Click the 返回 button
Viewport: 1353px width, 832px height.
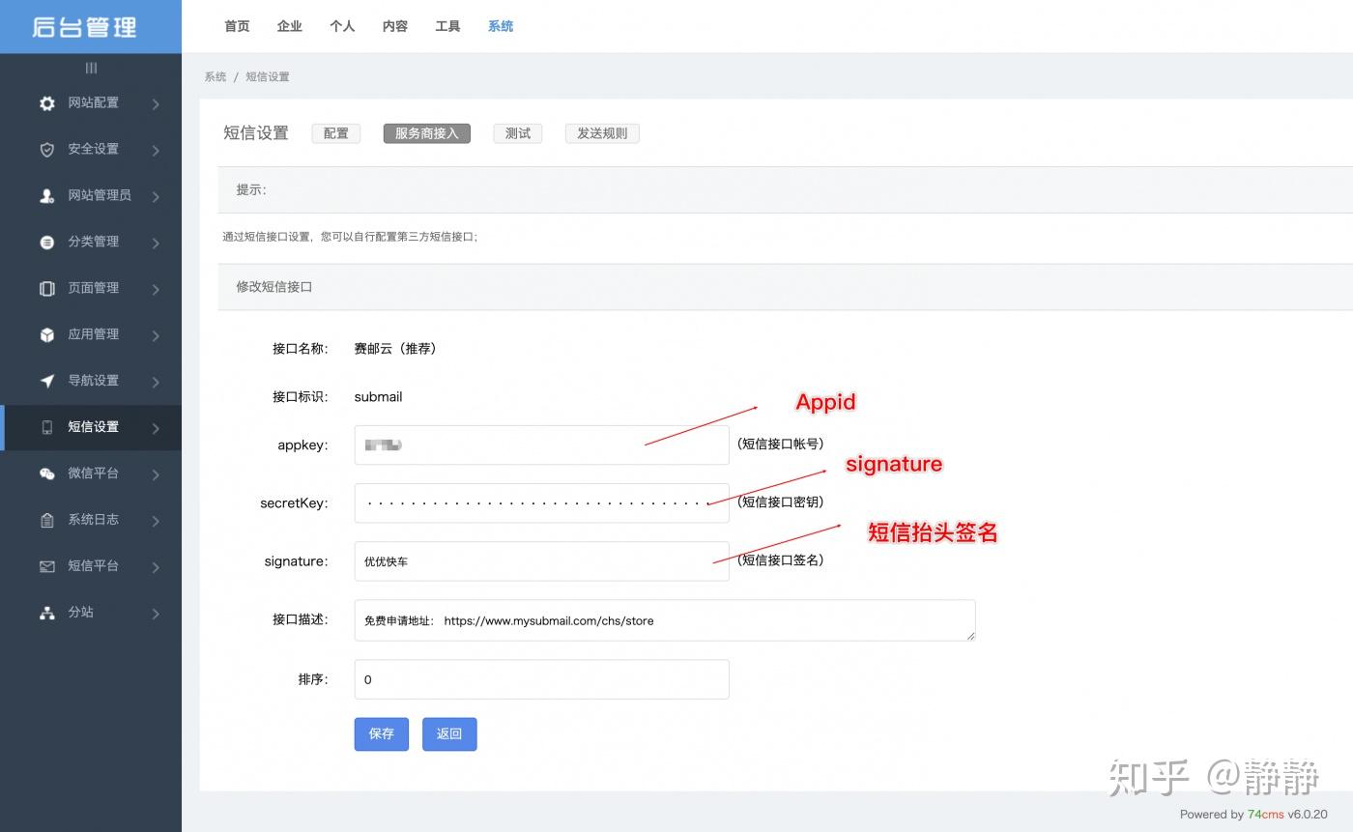click(x=449, y=734)
